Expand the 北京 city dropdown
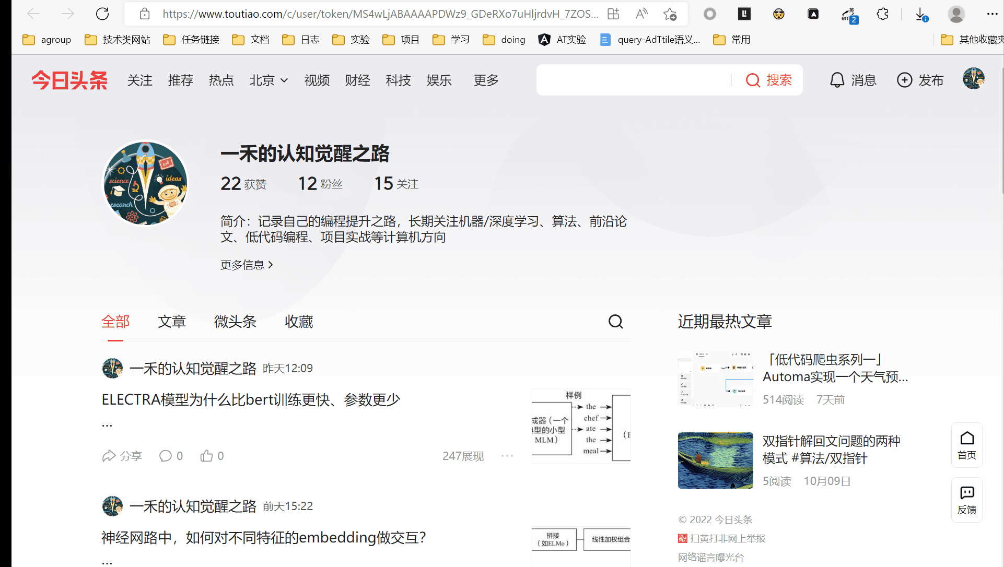 tap(268, 80)
